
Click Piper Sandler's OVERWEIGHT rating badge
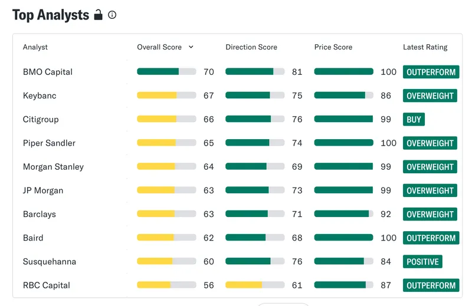coord(430,143)
